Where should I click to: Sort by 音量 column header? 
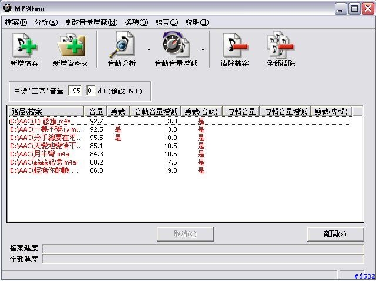pyautogui.click(x=95, y=112)
